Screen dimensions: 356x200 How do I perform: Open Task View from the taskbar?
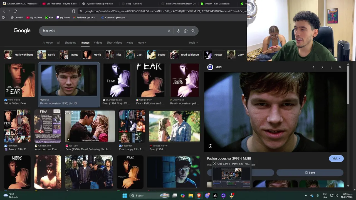click(174, 196)
